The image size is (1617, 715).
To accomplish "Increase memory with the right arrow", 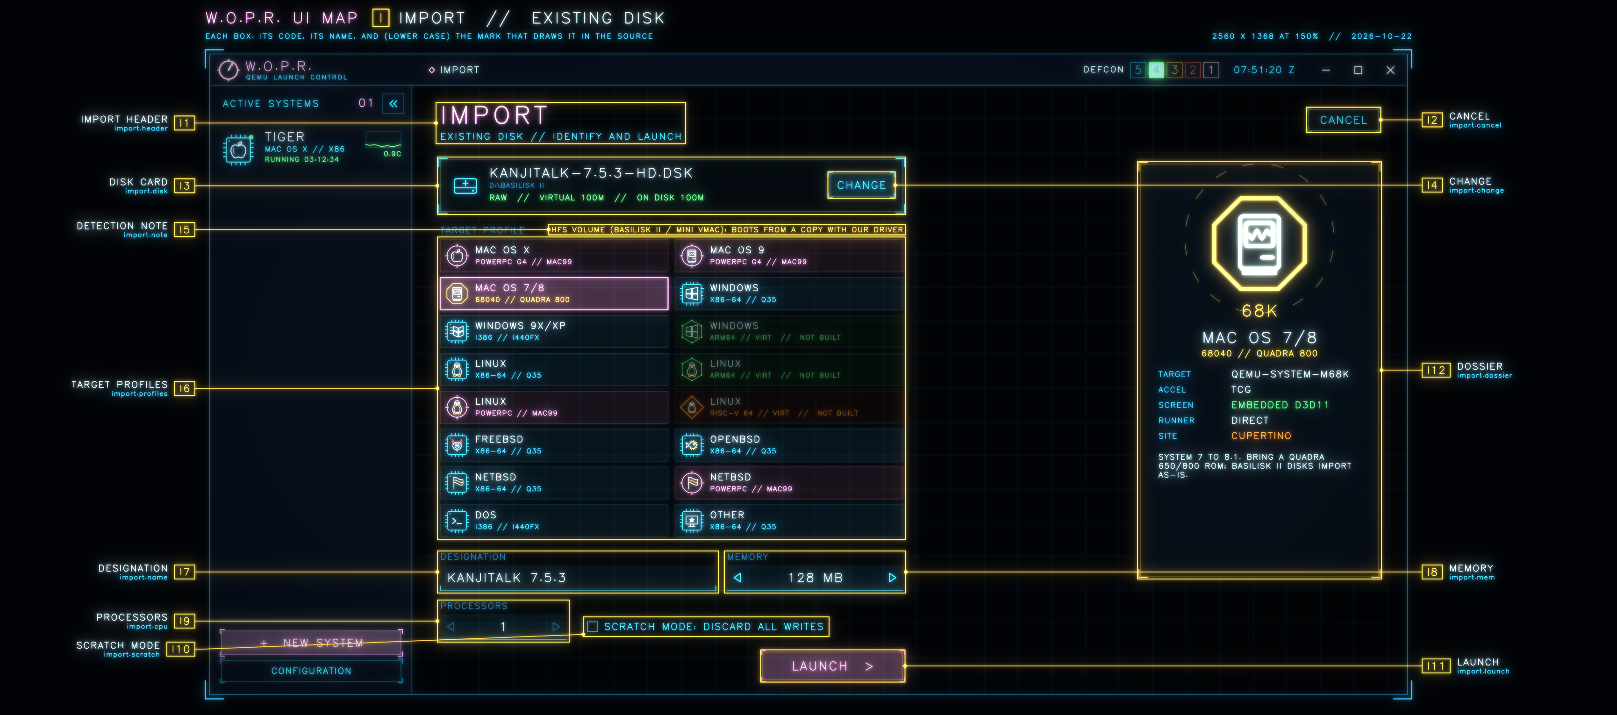I will [x=892, y=578].
